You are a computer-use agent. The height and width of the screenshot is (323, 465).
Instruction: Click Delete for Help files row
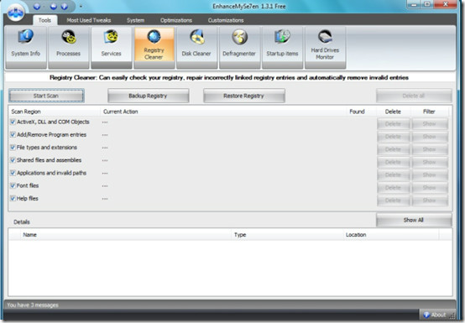click(x=393, y=201)
